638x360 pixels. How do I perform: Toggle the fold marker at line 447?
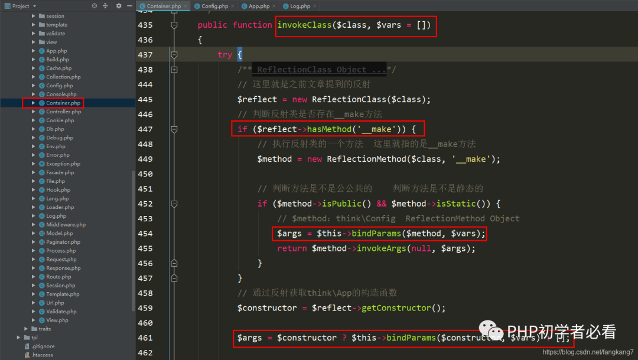174,129
